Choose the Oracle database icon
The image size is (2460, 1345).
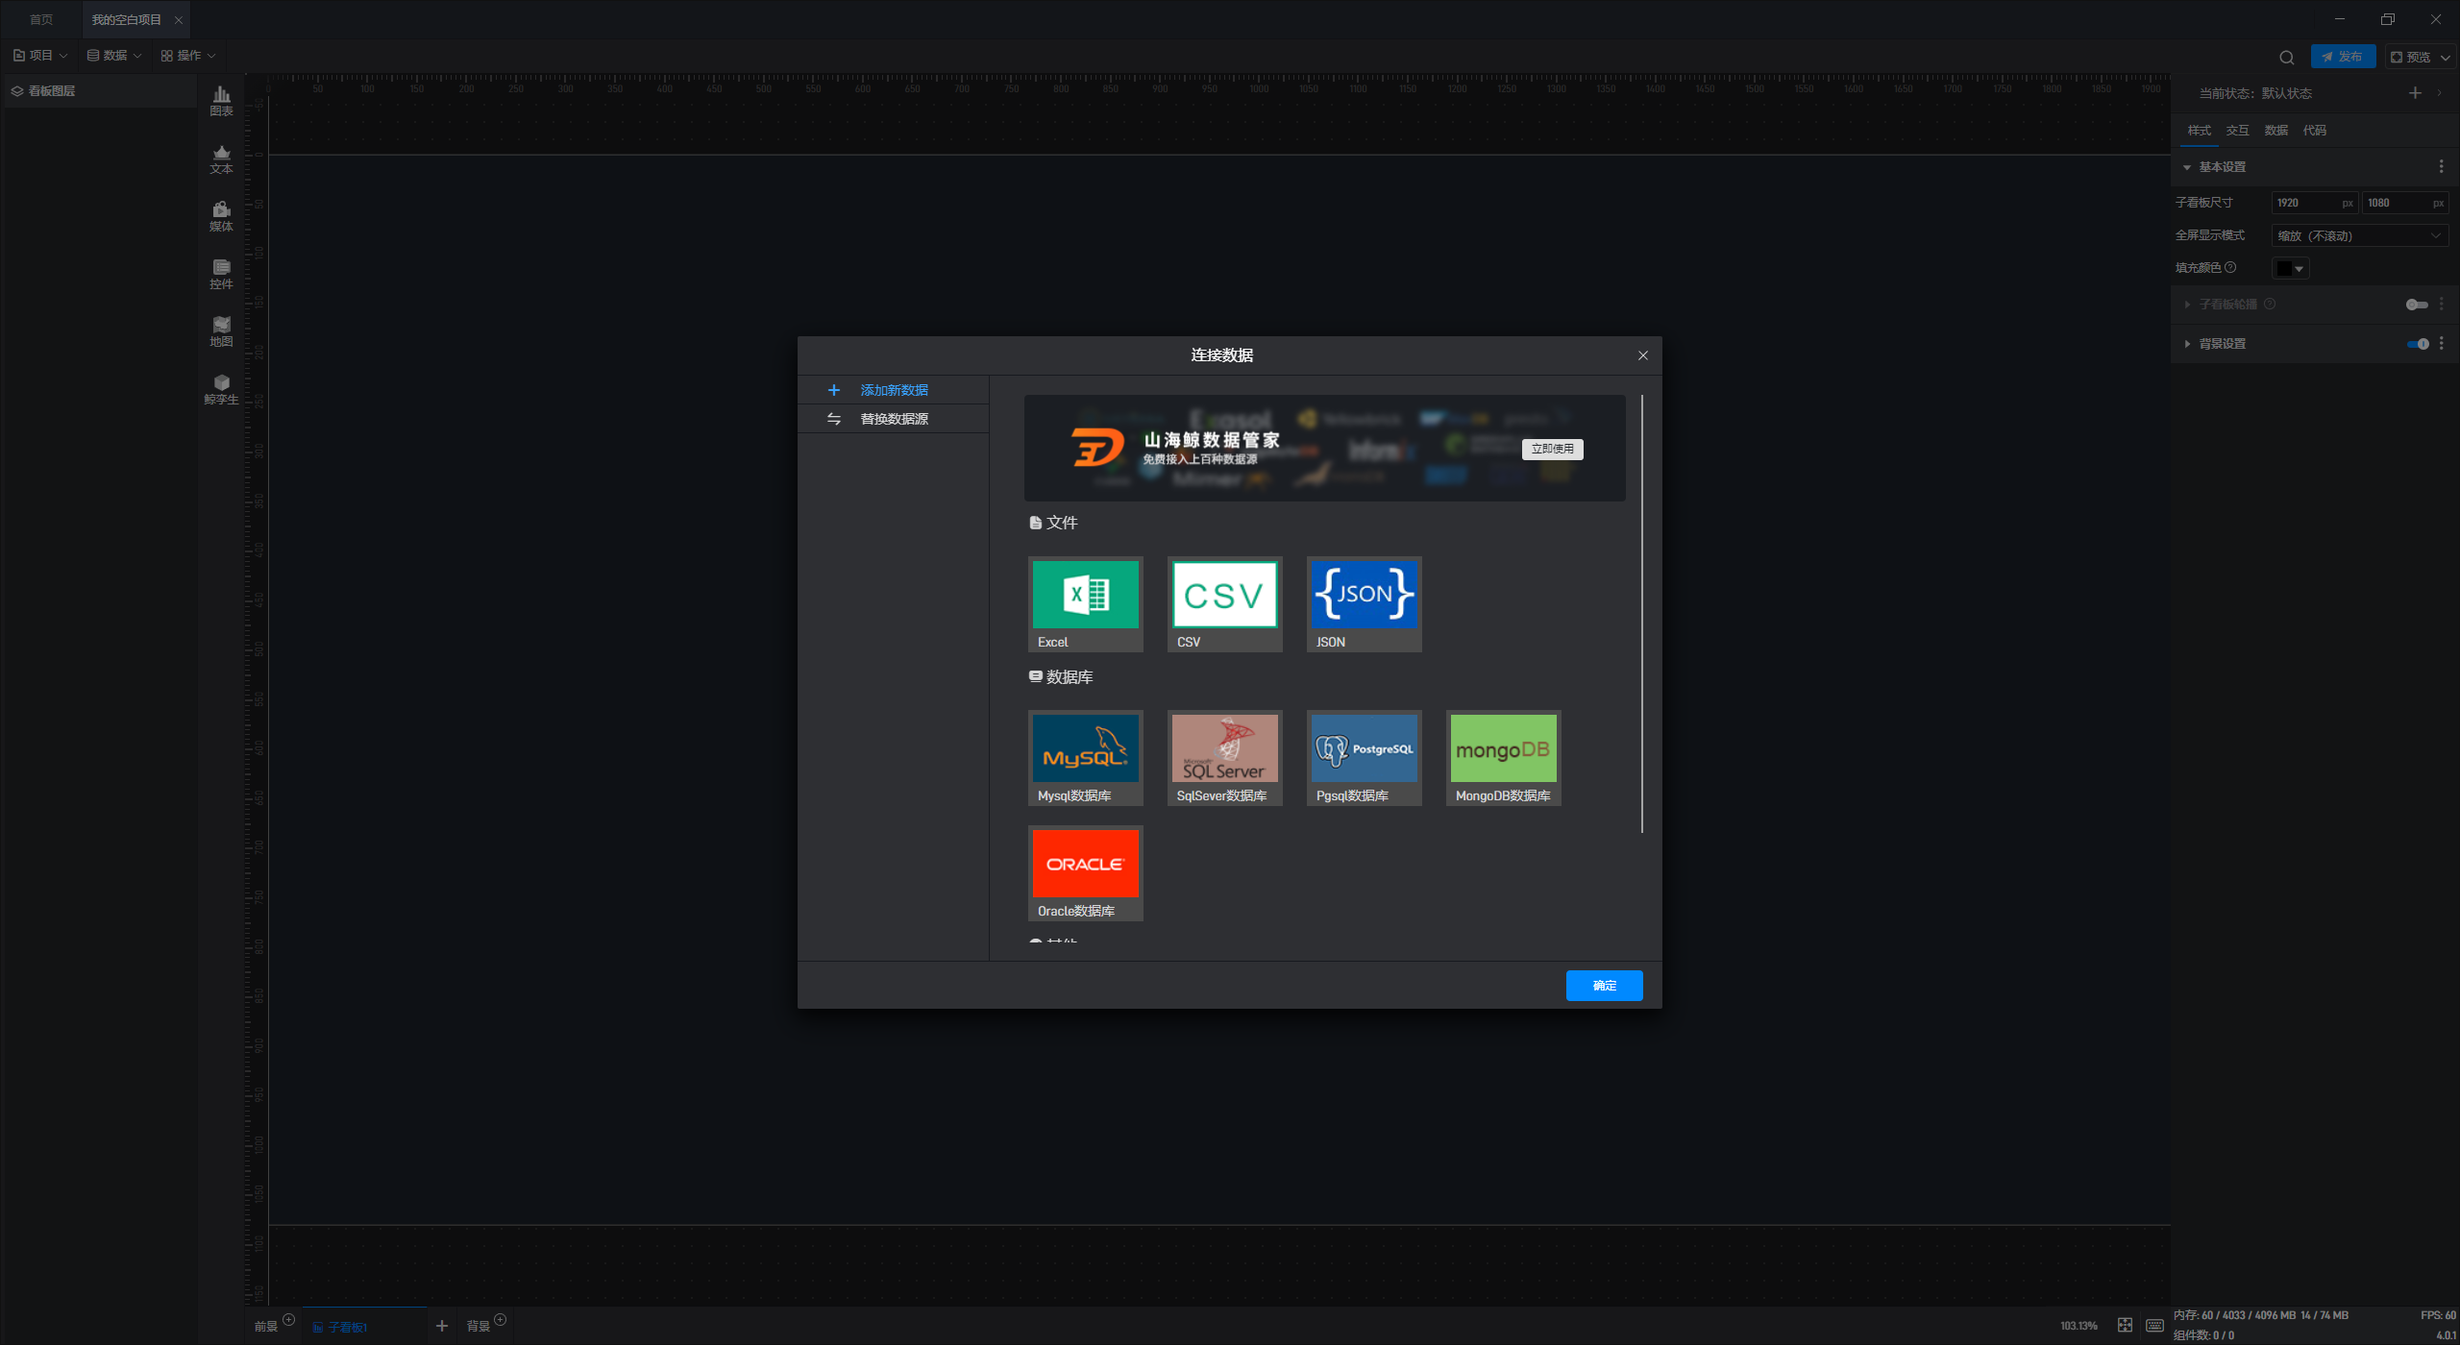click(x=1085, y=872)
